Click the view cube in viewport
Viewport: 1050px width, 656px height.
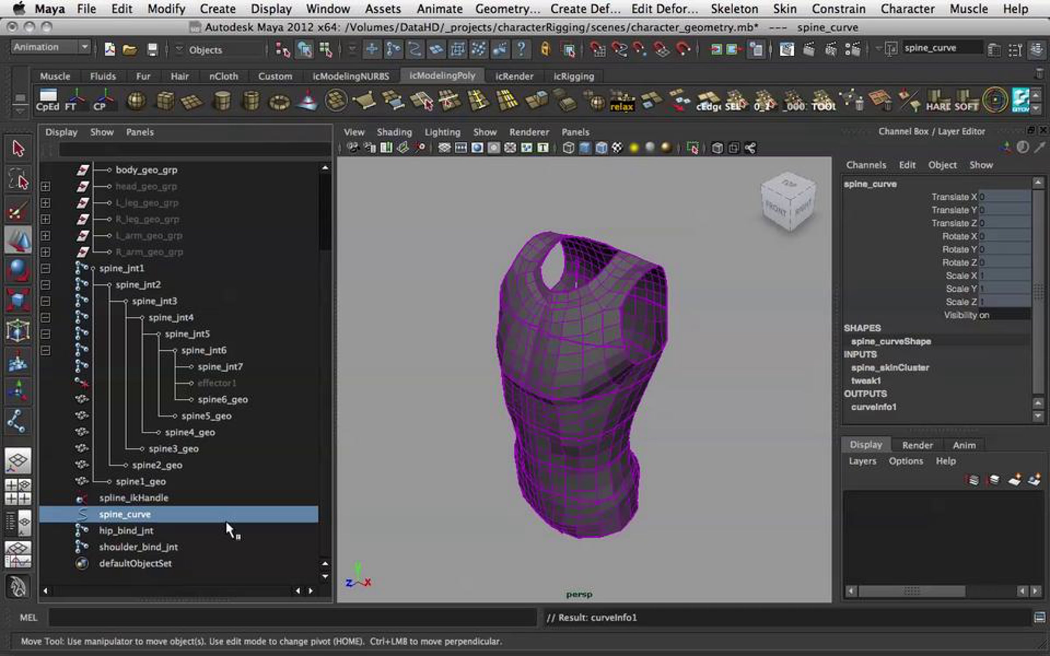coord(788,201)
